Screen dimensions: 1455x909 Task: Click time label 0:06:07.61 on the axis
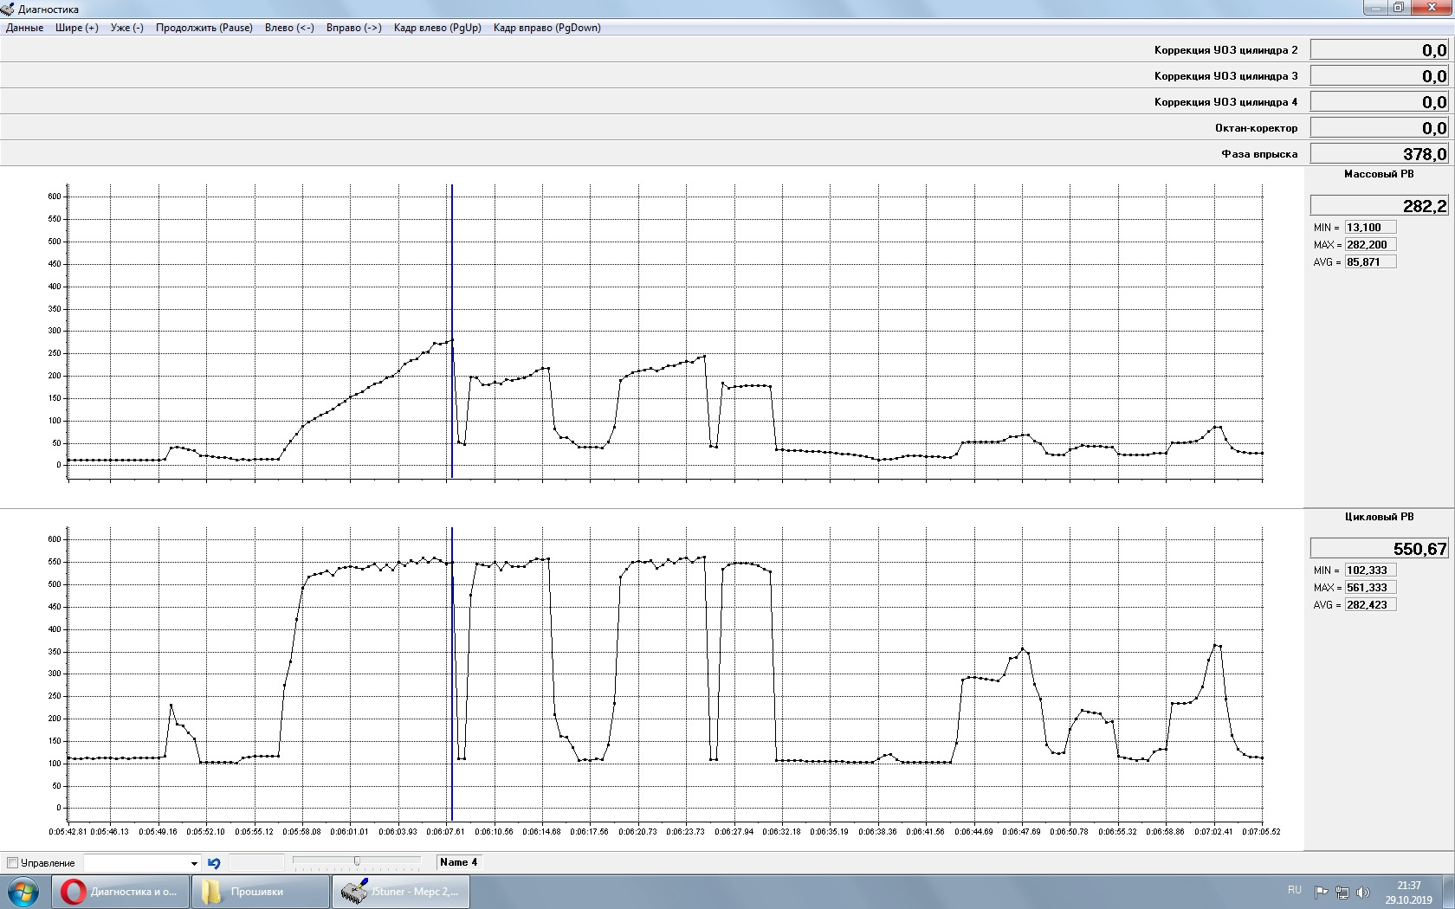tap(445, 832)
